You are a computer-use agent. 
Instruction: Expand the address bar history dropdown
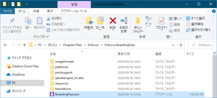coord(173,45)
